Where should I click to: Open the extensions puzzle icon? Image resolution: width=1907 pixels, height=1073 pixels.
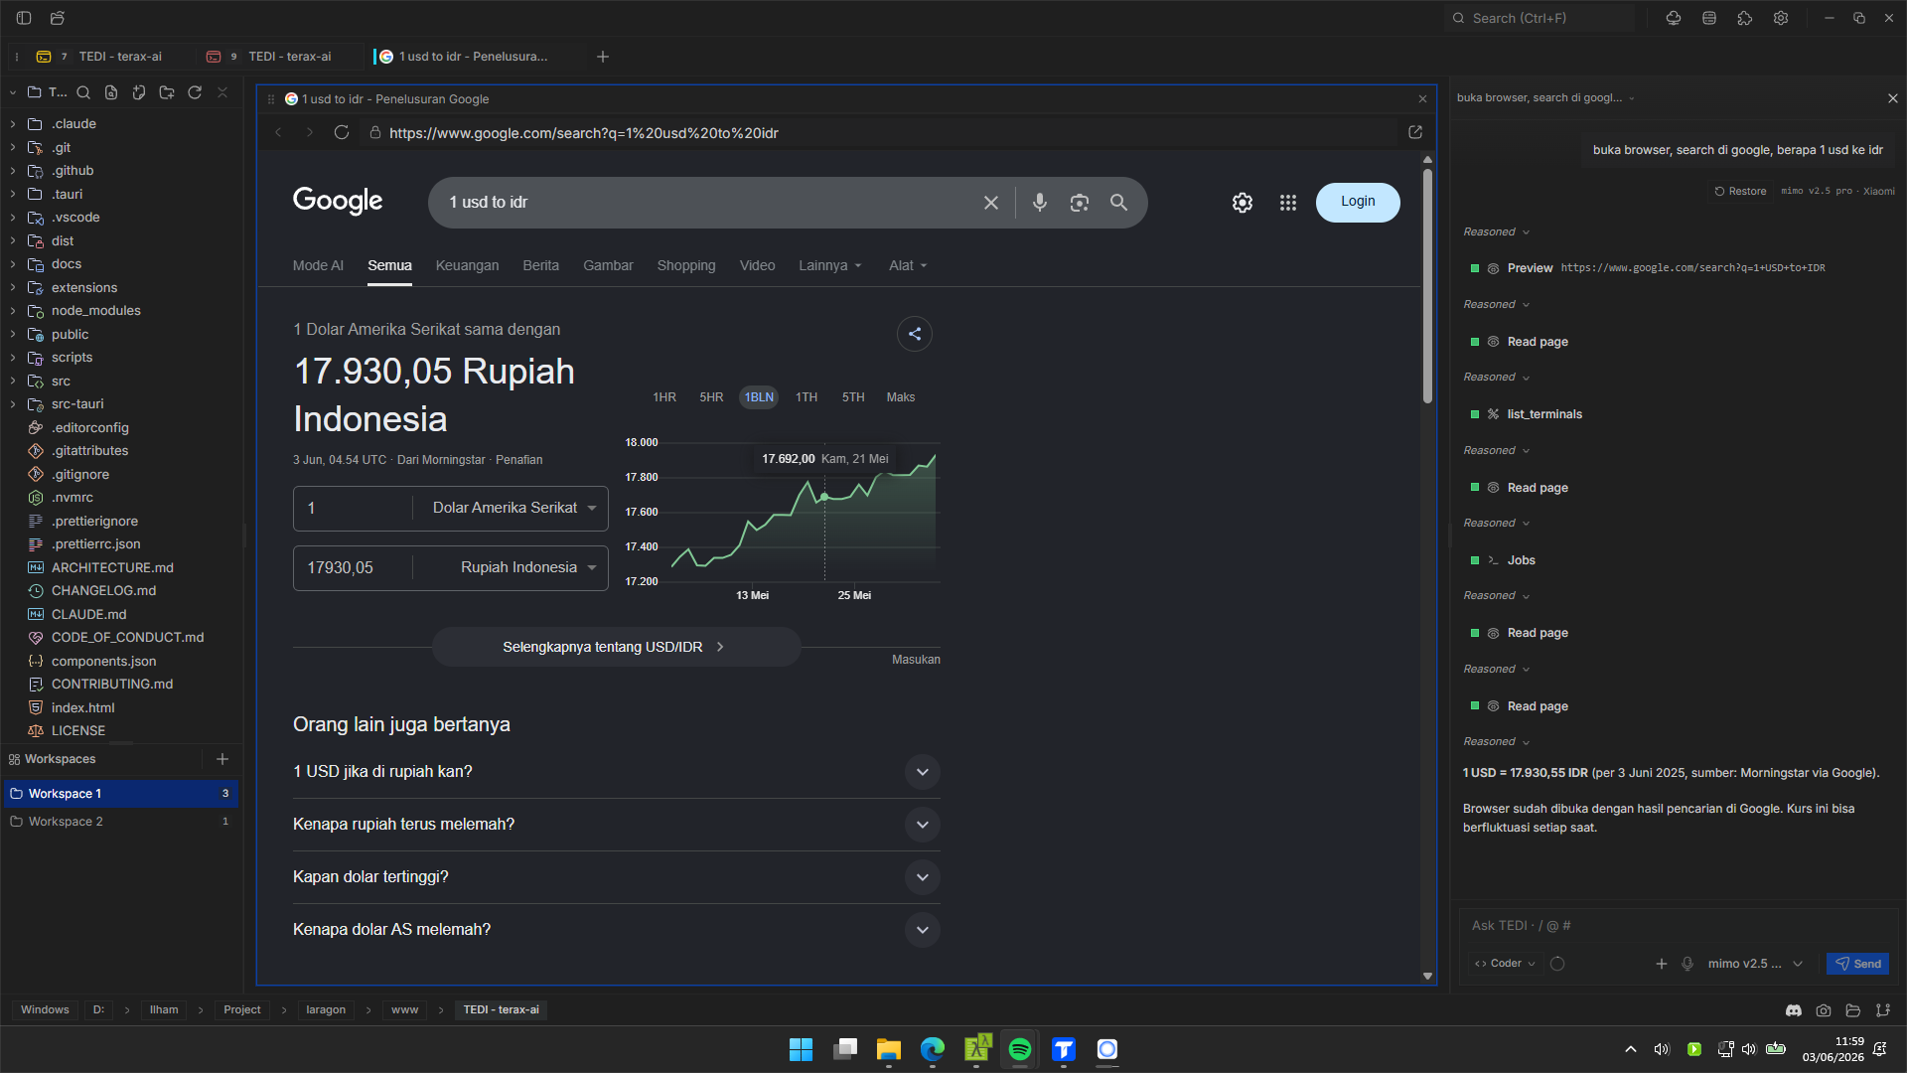[x=1745, y=18]
